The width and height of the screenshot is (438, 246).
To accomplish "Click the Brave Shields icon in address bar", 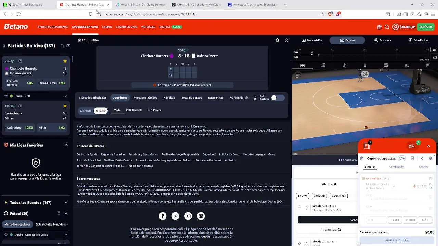I will [x=330, y=14].
